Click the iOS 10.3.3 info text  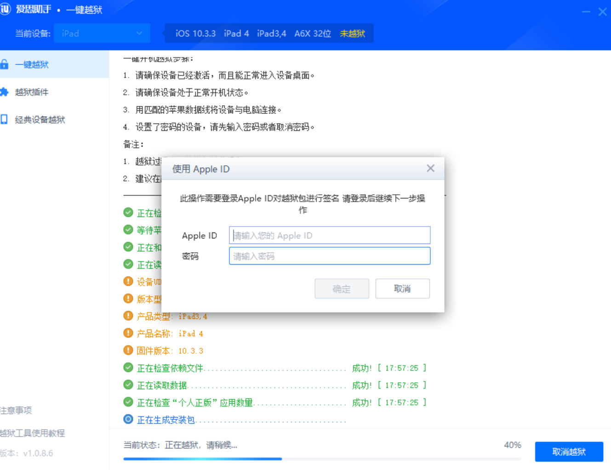pos(195,34)
